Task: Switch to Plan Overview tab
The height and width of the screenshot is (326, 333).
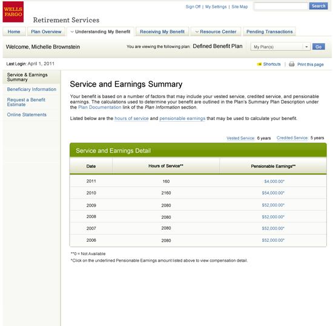Action: (46, 32)
